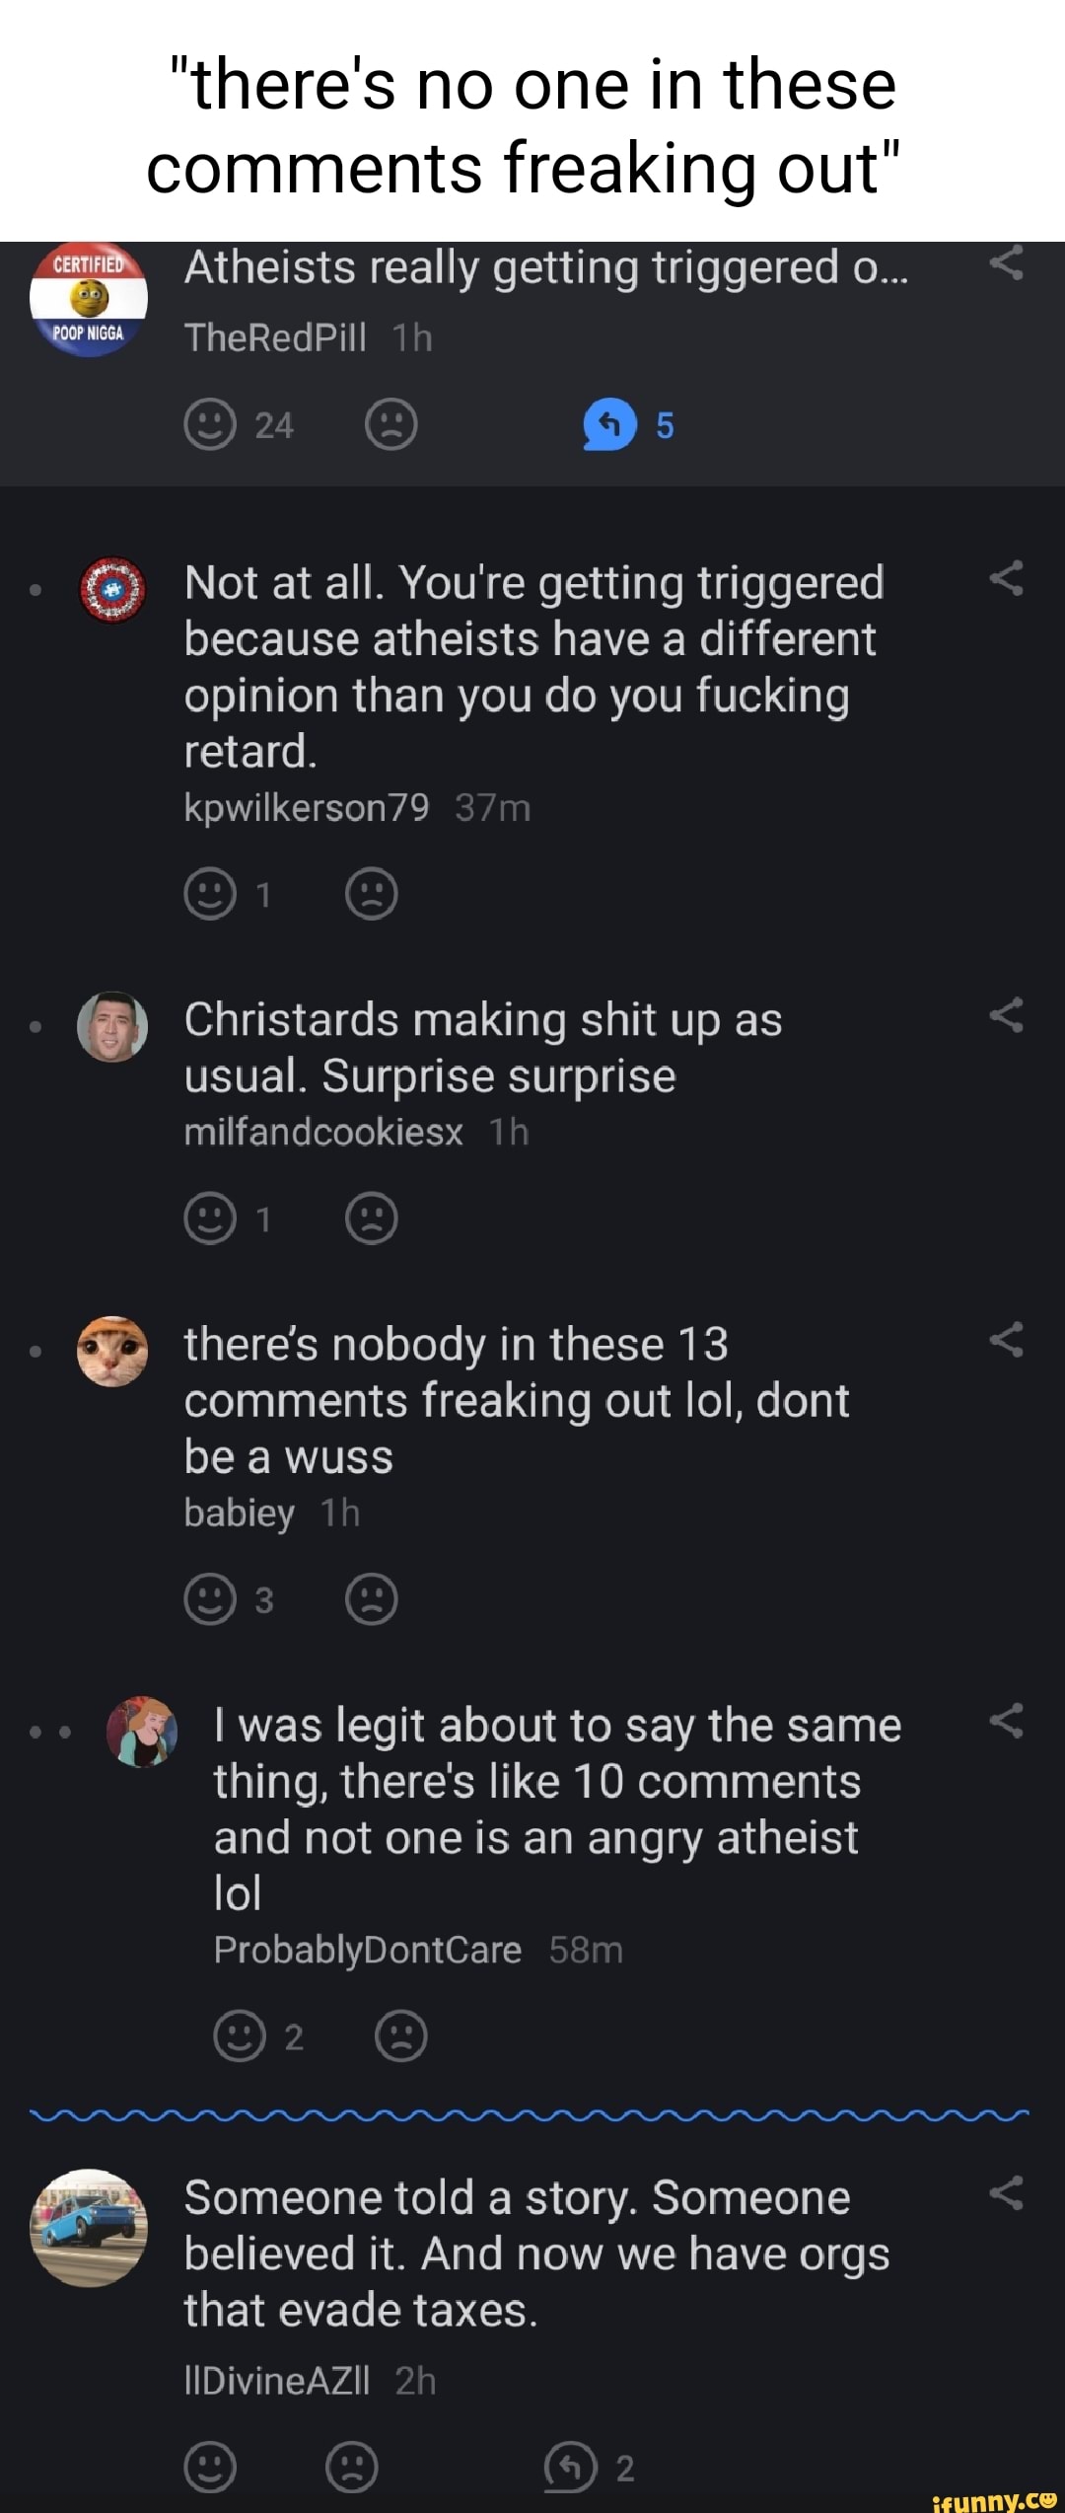Share the TheRedPill top comment

coord(1006,264)
